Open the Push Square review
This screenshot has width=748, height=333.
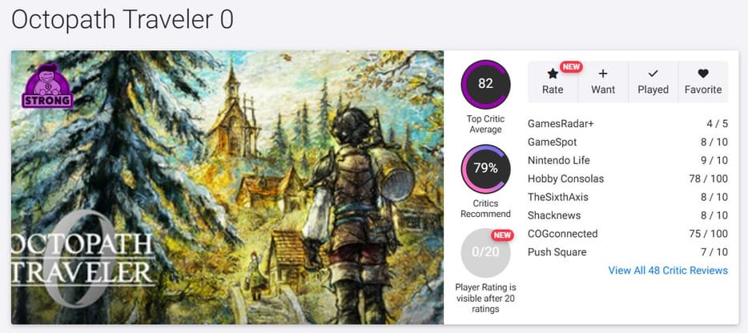pyautogui.click(x=557, y=252)
